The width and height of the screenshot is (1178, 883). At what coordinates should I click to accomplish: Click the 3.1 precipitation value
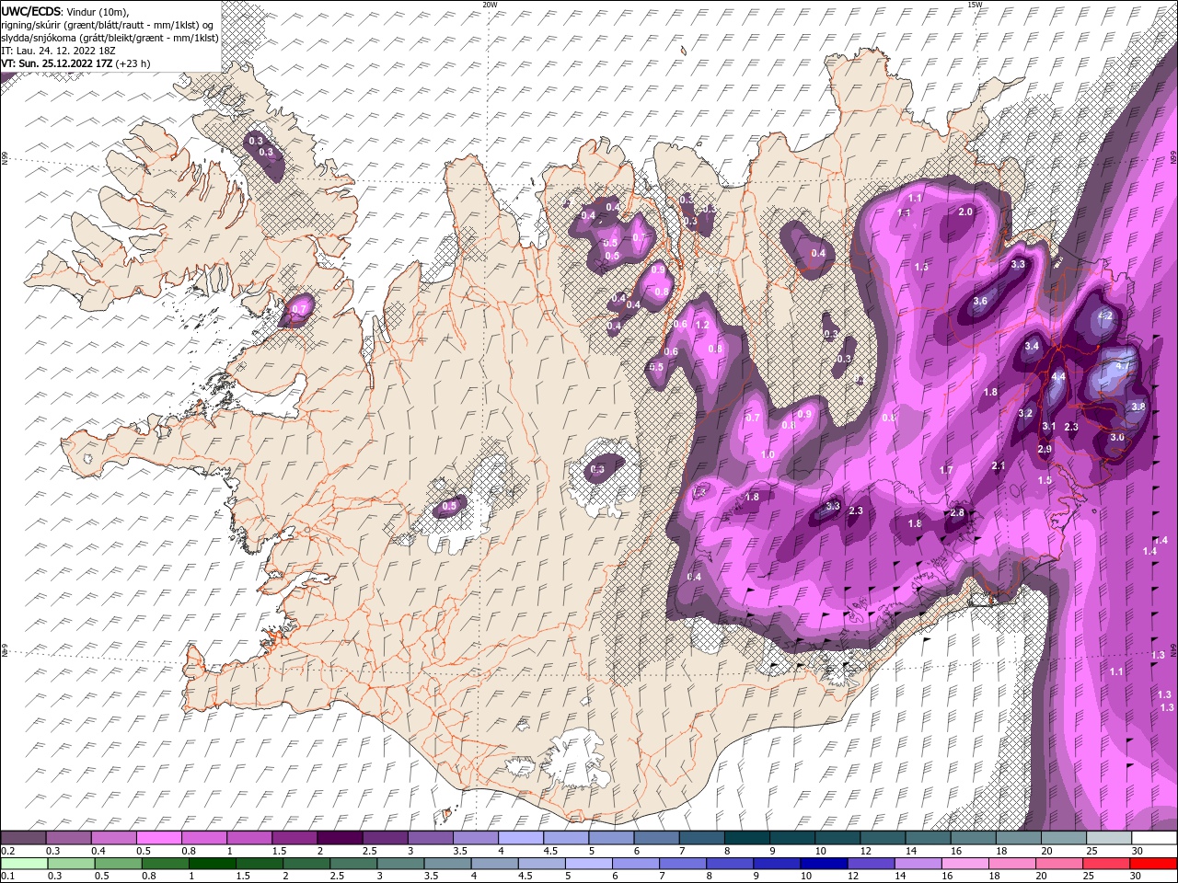click(1049, 426)
